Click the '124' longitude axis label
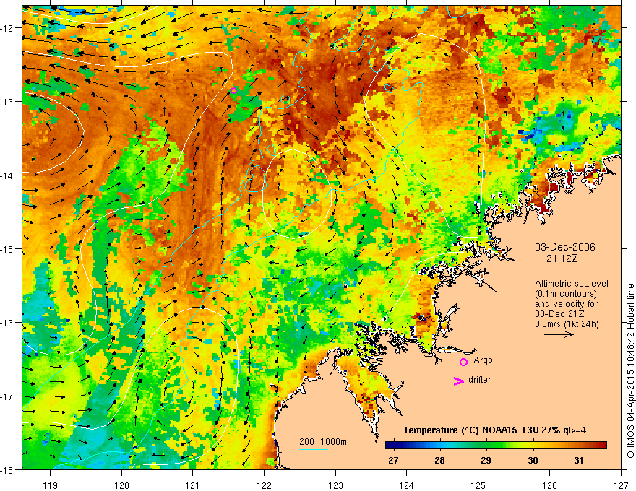The width and height of the screenshot is (636, 491). click(407, 485)
